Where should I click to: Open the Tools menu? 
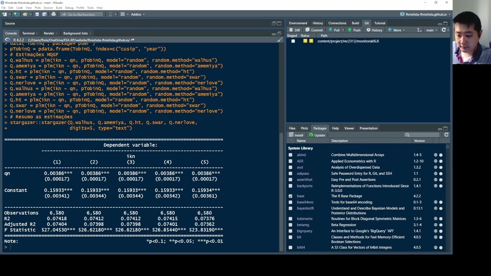pyautogui.click(x=90, y=8)
